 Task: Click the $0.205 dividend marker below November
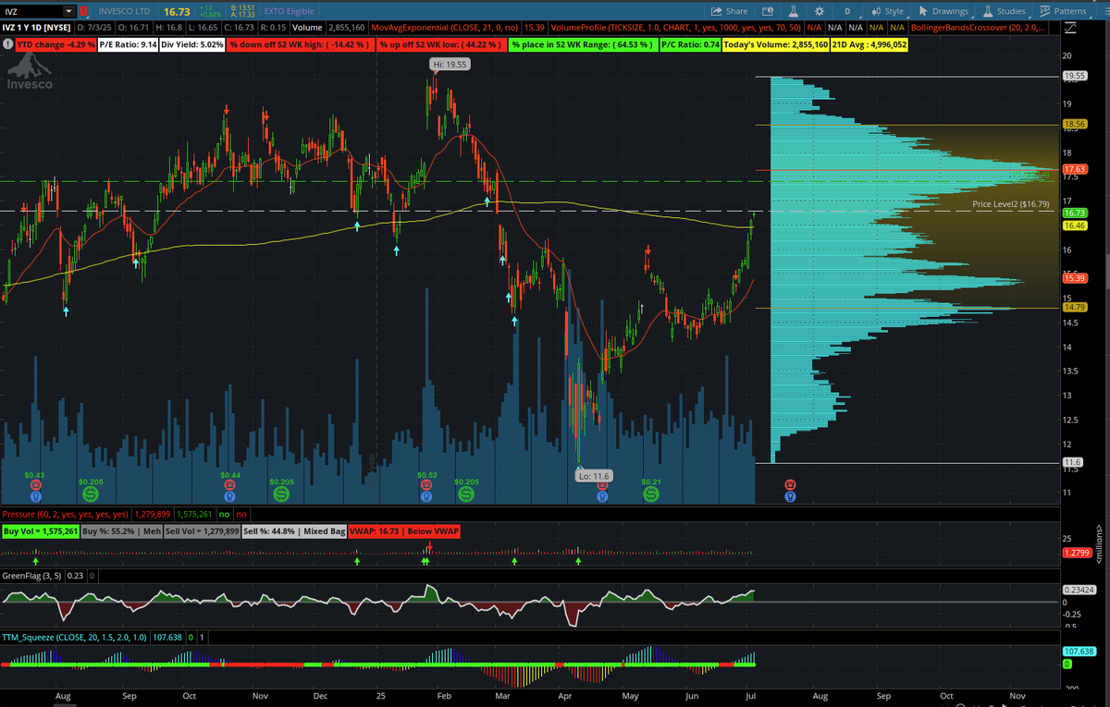280,495
